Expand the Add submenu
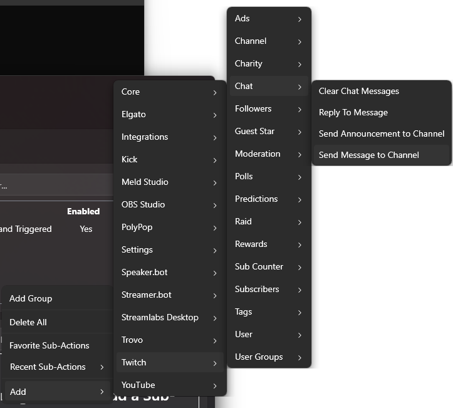This screenshot has width=453, height=408. coord(56,392)
